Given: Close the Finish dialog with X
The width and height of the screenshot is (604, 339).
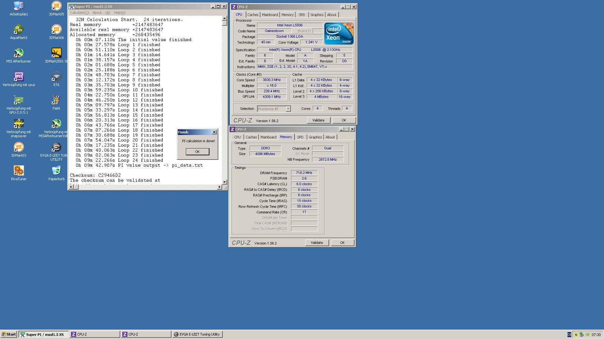Looking at the screenshot, I should [214, 132].
